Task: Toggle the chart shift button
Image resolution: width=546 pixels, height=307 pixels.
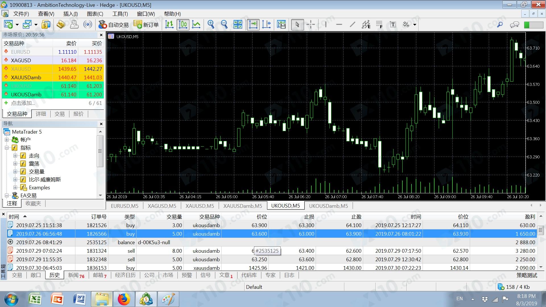Action: pyautogui.click(x=266, y=25)
